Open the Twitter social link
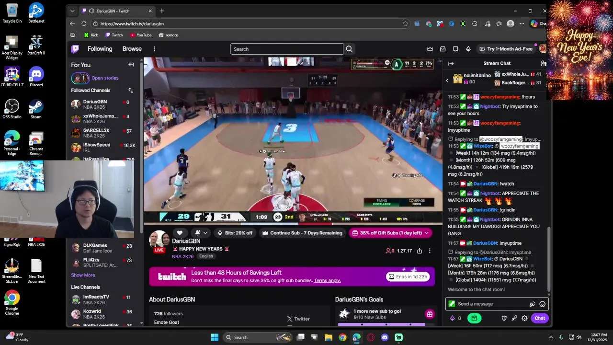613x345 pixels. (298, 319)
